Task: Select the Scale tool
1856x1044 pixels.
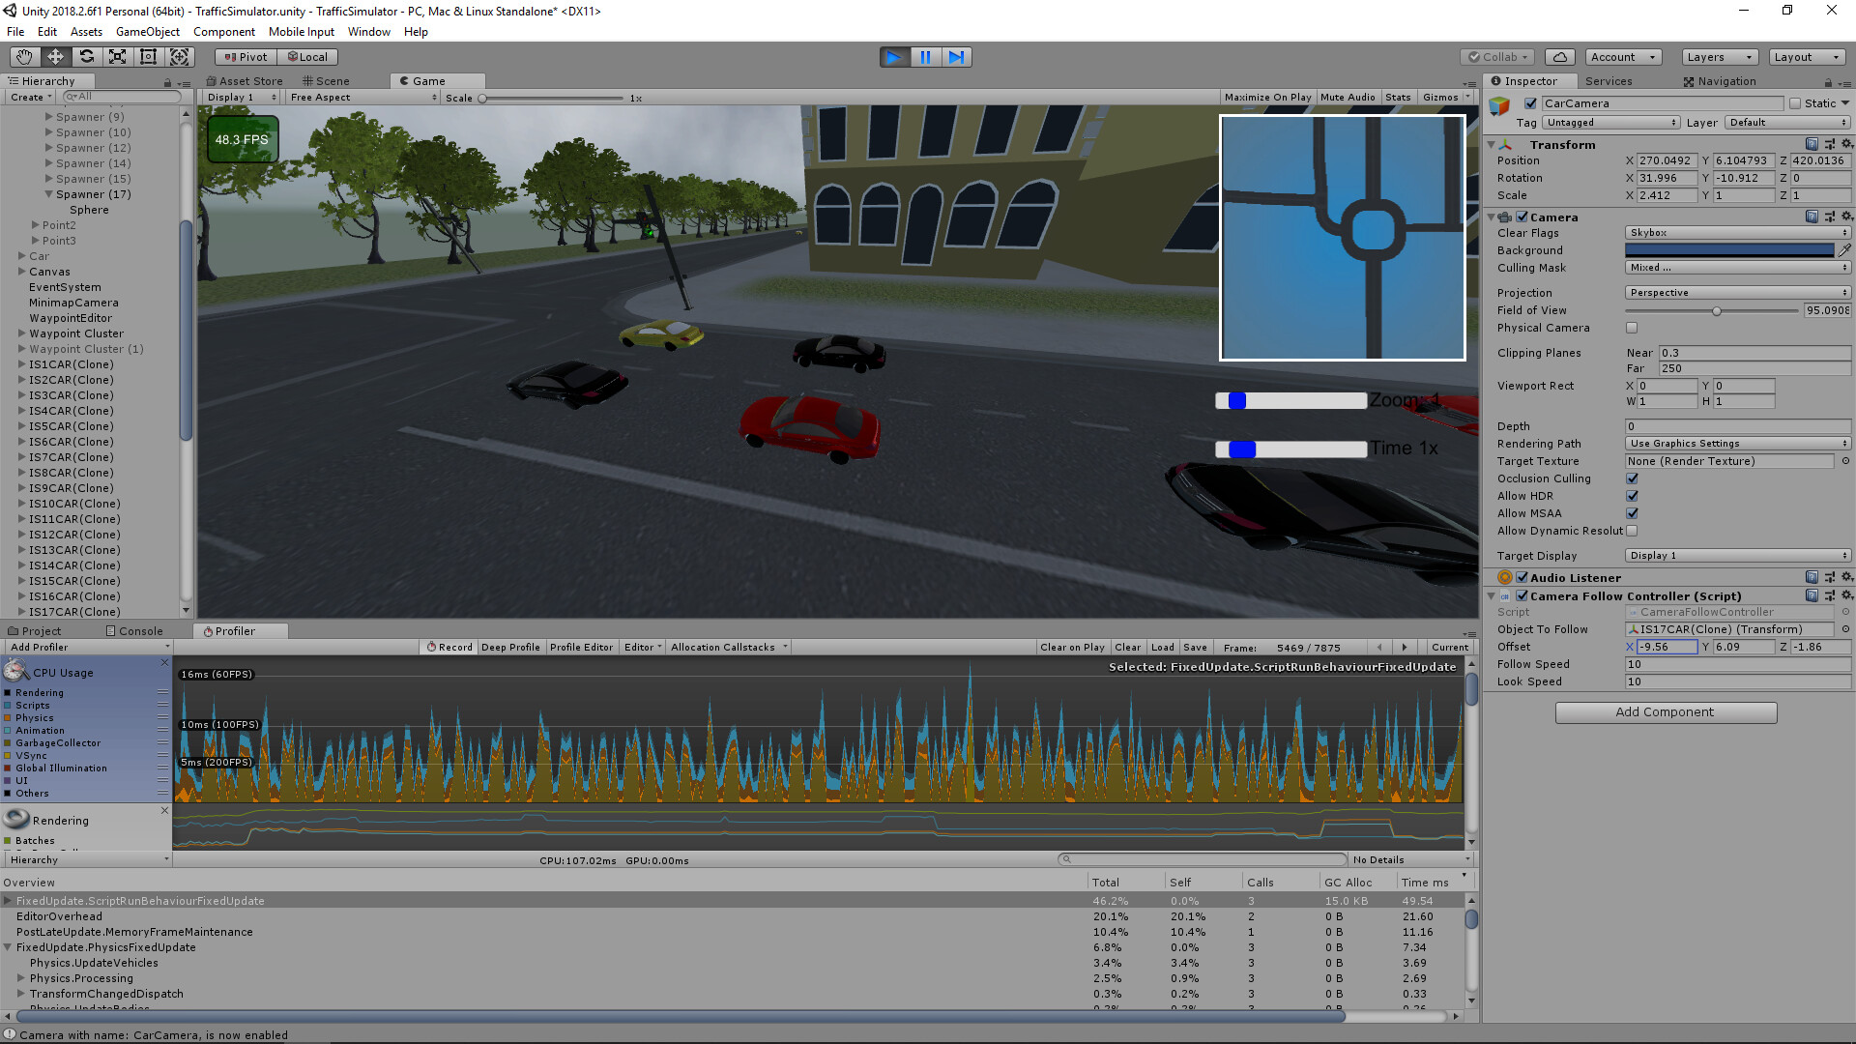Action: (117, 57)
